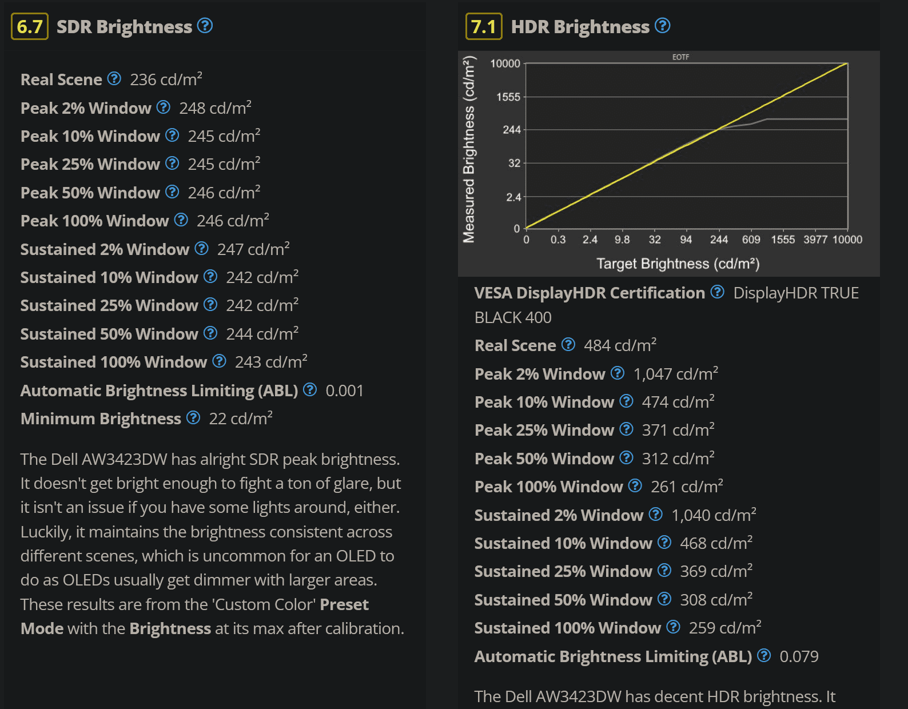The image size is (908, 709).
Task: Click help icon for SDR Sustained 25% Window
Action: click(210, 304)
